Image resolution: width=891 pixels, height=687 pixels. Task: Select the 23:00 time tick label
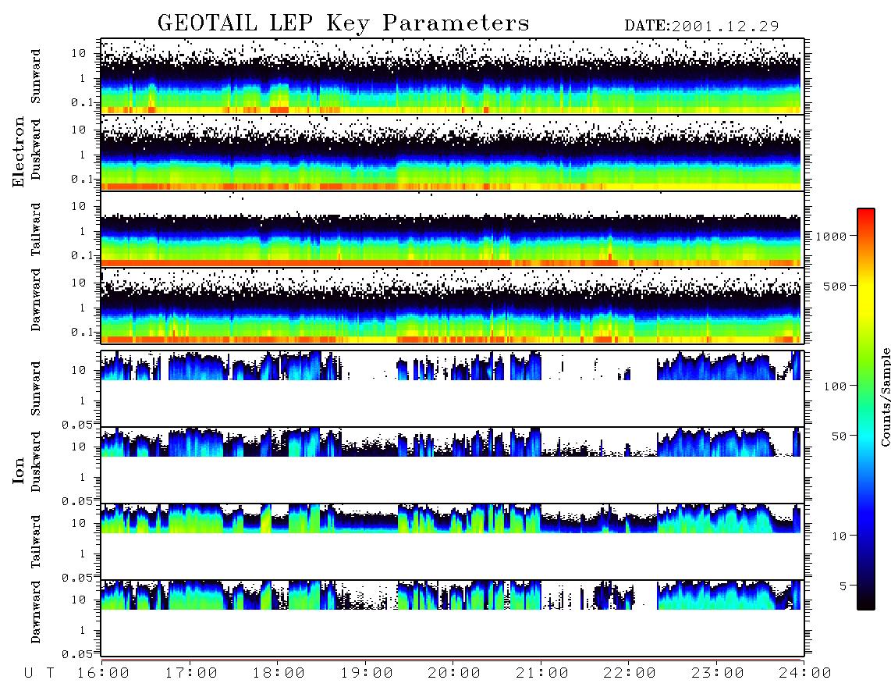tap(718, 673)
